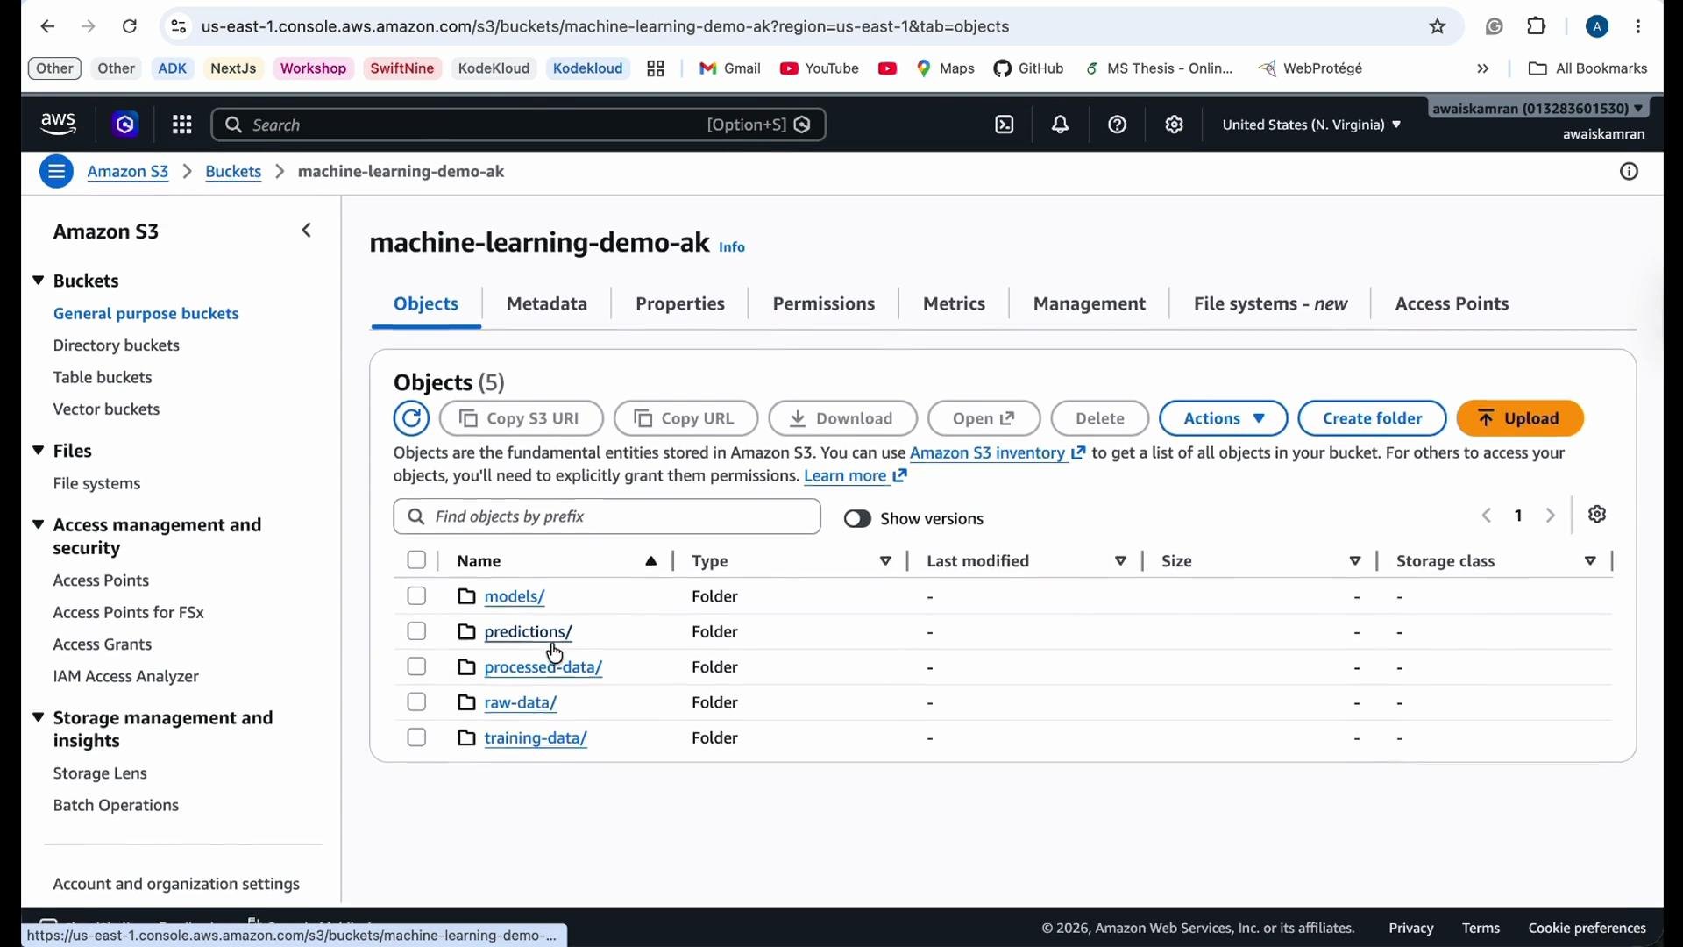1683x947 pixels.
Task: Click the AWS logo home icon
Action: point(59,125)
